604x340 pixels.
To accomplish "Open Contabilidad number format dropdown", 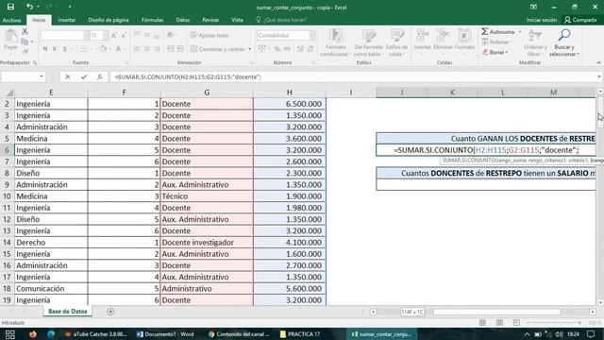I will [311, 36].
